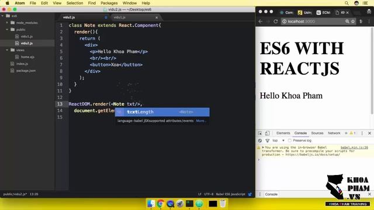Click the inspect element picker in DevTools
Image resolution: width=374 pixels, height=210 pixels.
(260, 133)
